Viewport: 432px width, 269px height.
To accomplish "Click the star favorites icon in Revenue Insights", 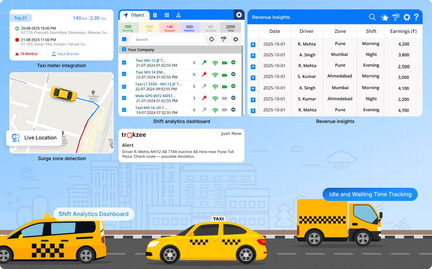I will click(x=385, y=17).
